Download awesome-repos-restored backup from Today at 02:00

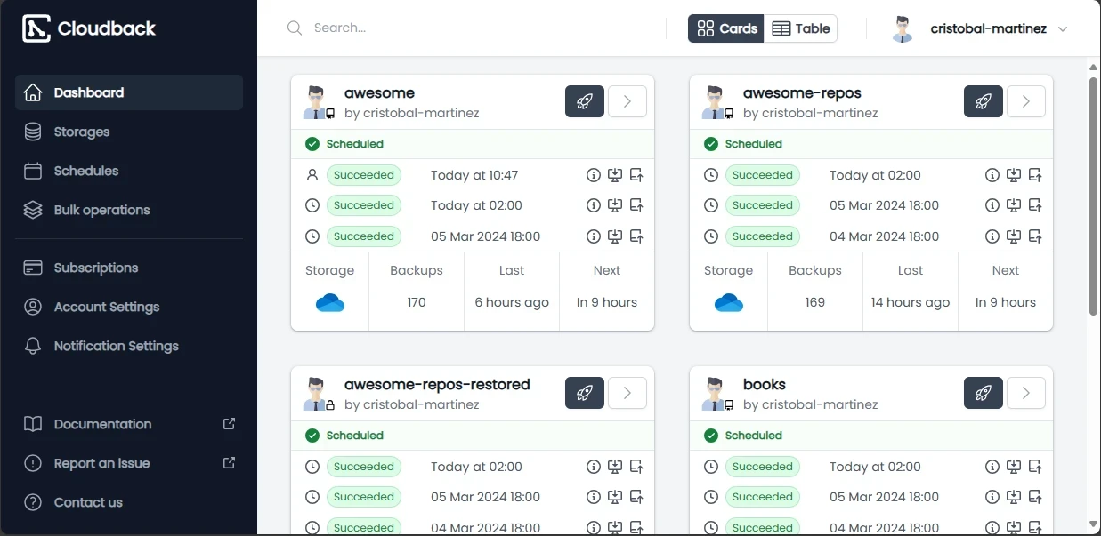615,467
